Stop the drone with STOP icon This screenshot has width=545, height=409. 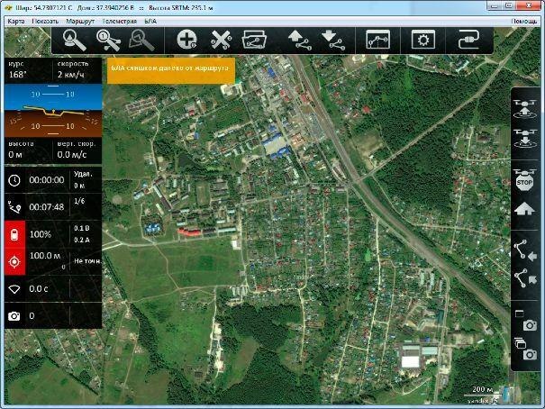click(524, 180)
